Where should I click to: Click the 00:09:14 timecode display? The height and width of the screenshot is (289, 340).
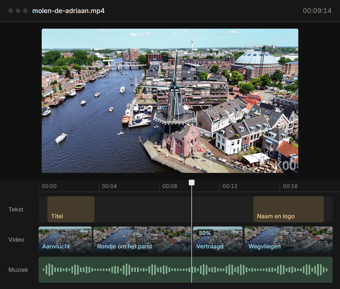coord(317,11)
